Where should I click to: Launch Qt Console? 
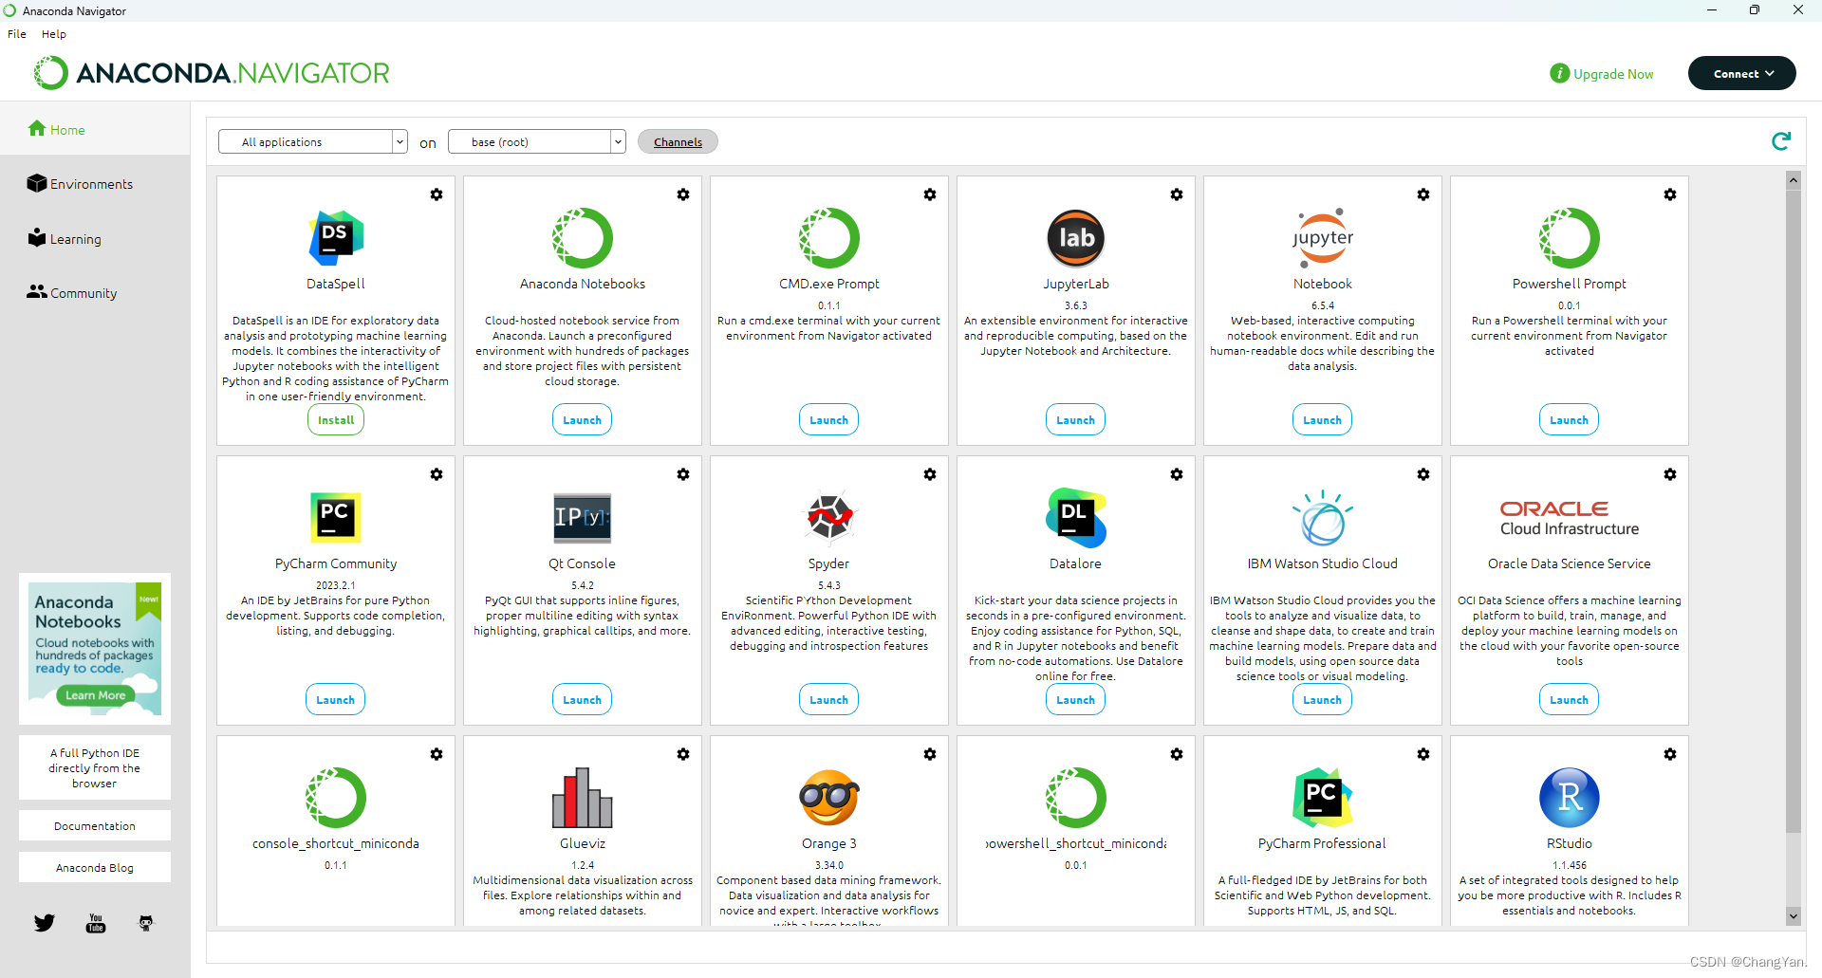pos(583,700)
